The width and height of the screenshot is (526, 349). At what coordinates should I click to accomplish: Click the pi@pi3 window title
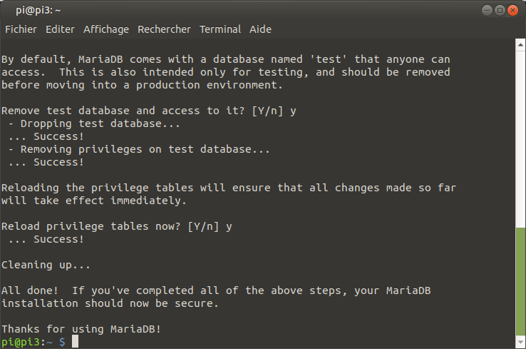pyautogui.click(x=38, y=11)
